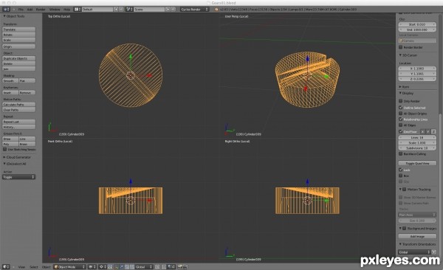Select the scale manipulator icon
The image size is (443, 270).
[x=132, y=266]
